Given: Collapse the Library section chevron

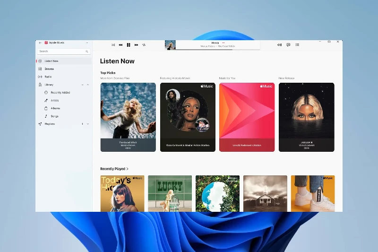Looking at the screenshot, I should [x=88, y=85].
